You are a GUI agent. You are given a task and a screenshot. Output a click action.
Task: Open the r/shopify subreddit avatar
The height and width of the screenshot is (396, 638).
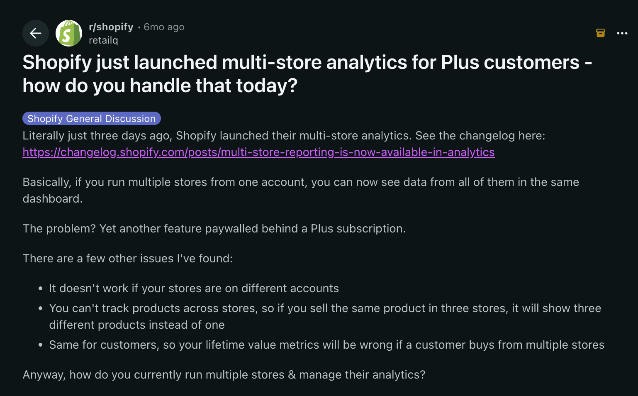(68, 33)
